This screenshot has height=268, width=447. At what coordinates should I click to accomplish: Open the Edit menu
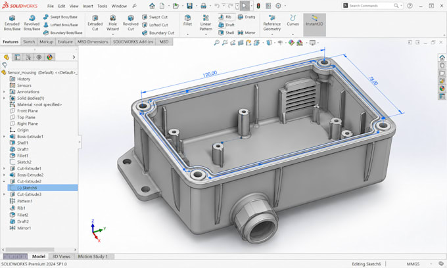62,6
